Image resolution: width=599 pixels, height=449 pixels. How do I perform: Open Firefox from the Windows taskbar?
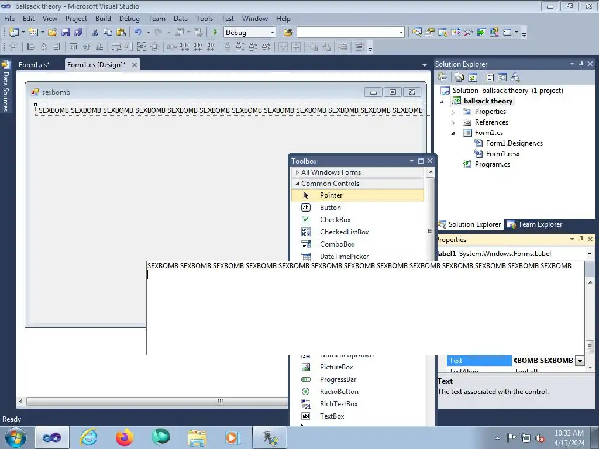(125, 437)
